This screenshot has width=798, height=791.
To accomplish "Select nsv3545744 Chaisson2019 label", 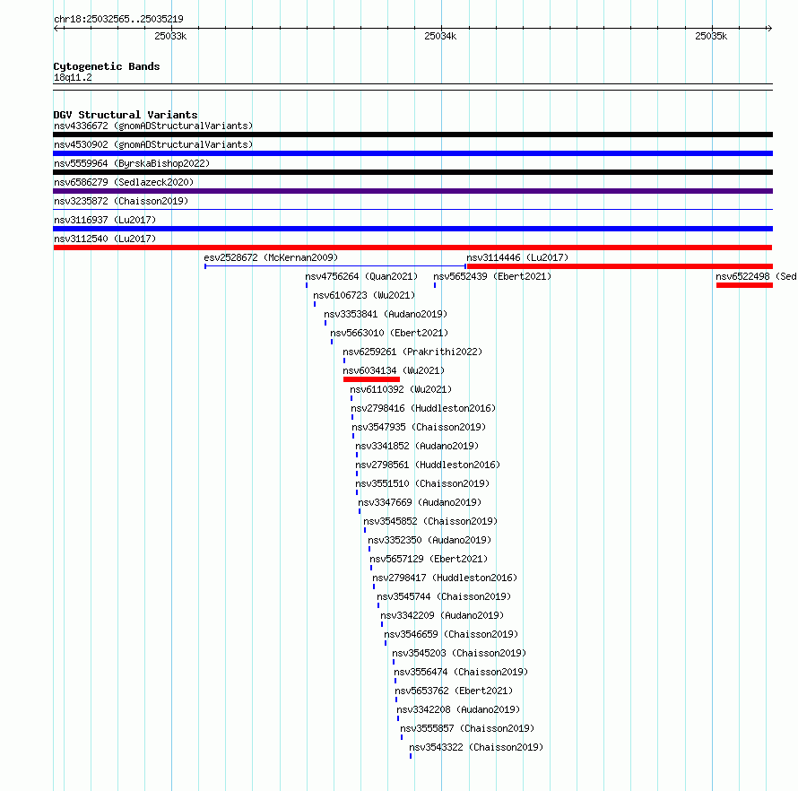I will click(x=444, y=596).
